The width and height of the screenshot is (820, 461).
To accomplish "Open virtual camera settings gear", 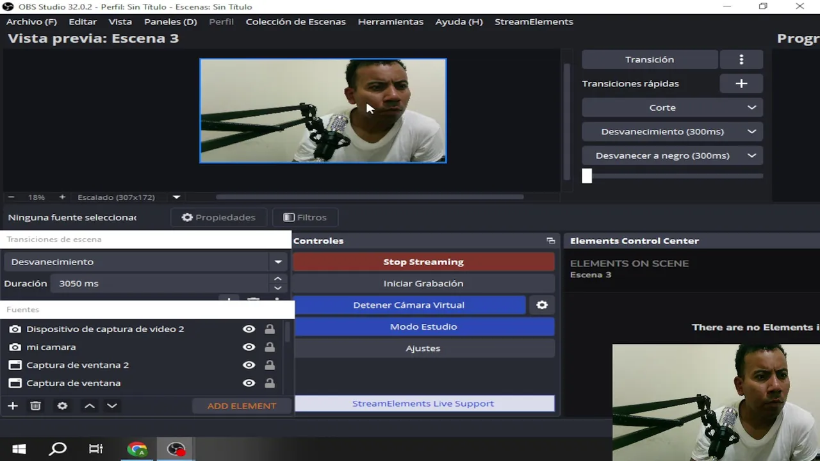I will point(542,305).
